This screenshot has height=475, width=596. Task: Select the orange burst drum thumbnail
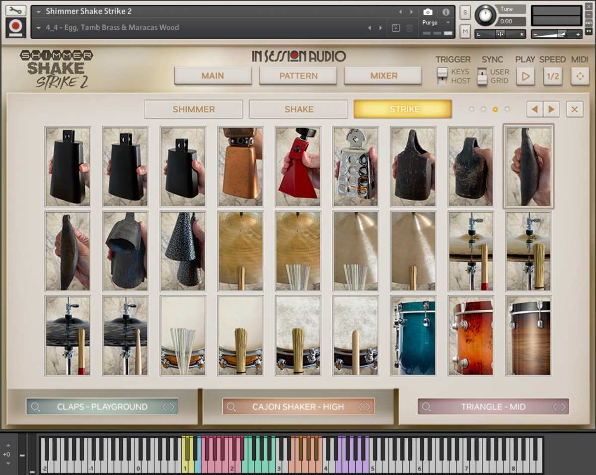pos(471,336)
